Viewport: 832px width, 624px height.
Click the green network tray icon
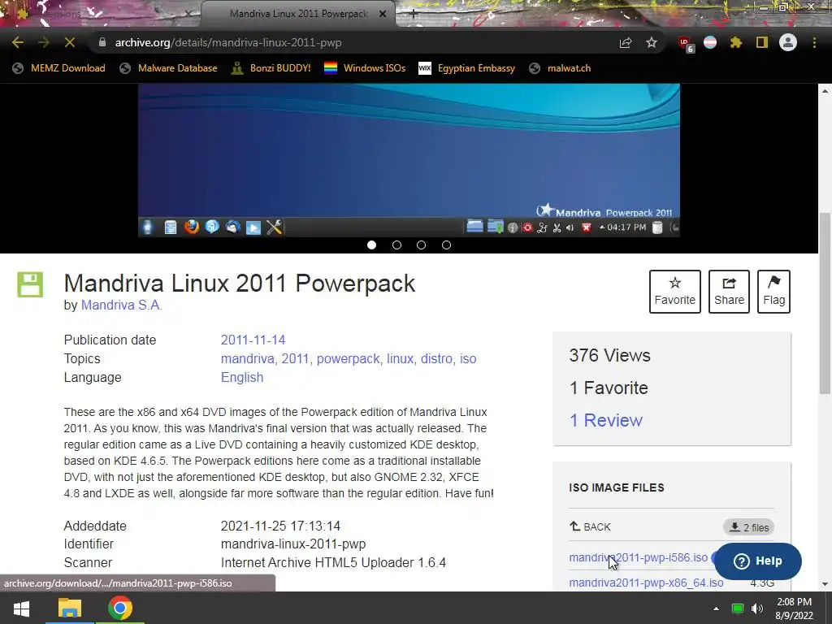pyautogui.click(x=738, y=609)
